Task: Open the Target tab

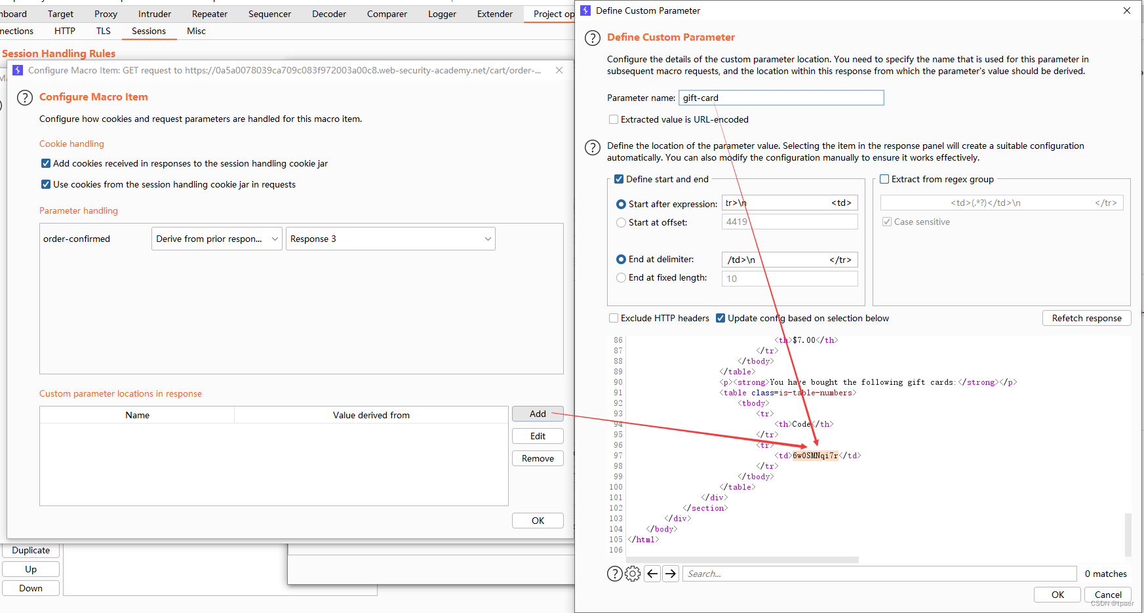Action: [x=60, y=14]
